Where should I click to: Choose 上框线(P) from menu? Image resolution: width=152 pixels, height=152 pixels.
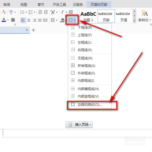tap(90, 35)
